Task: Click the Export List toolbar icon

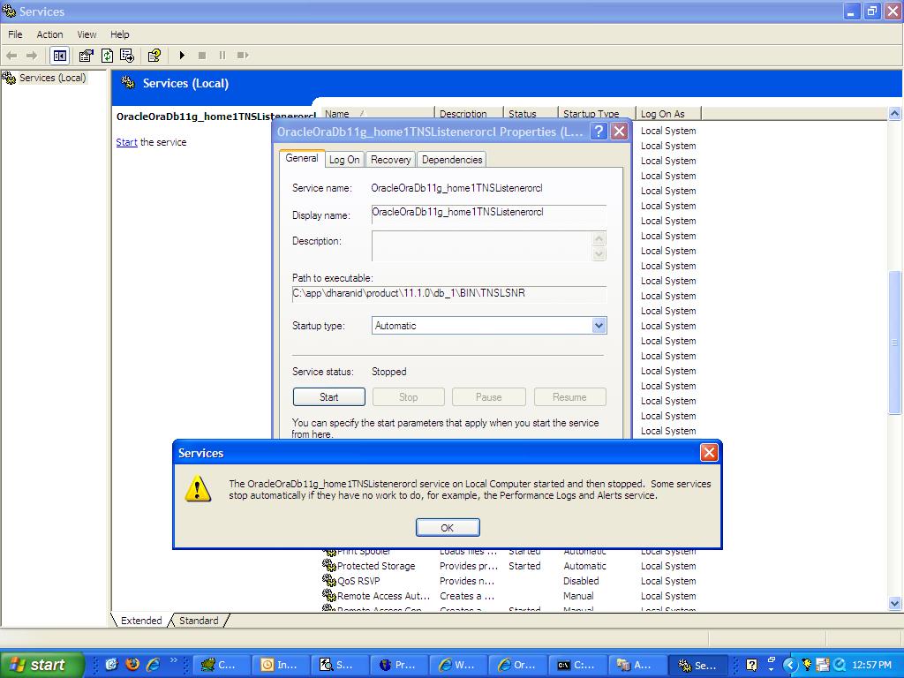Action: (127, 56)
